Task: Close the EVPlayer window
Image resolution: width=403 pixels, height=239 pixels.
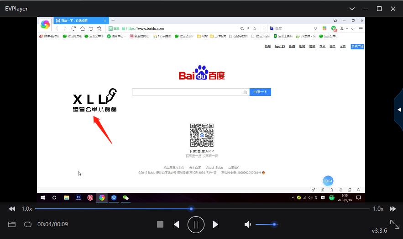Action: [x=393, y=9]
